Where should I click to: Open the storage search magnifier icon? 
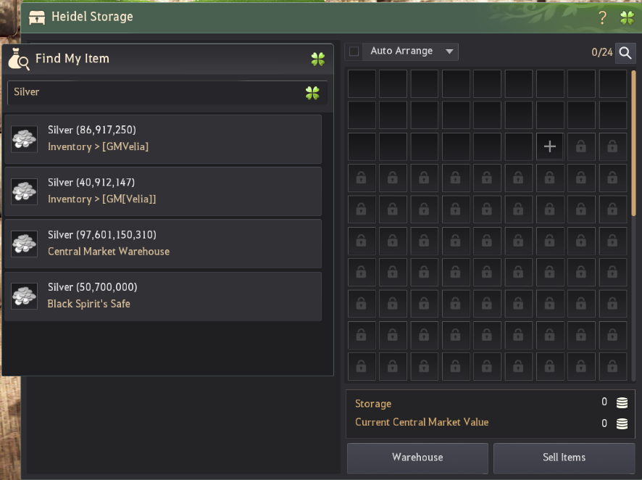coord(625,52)
